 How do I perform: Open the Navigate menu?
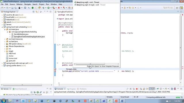tap(28, 4)
